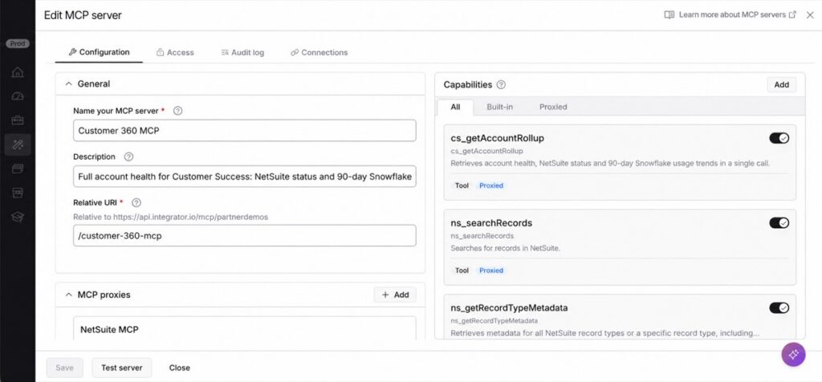Disable the ns_searchRecords toggle
Viewport: 822px width, 382px height.
[x=779, y=223]
